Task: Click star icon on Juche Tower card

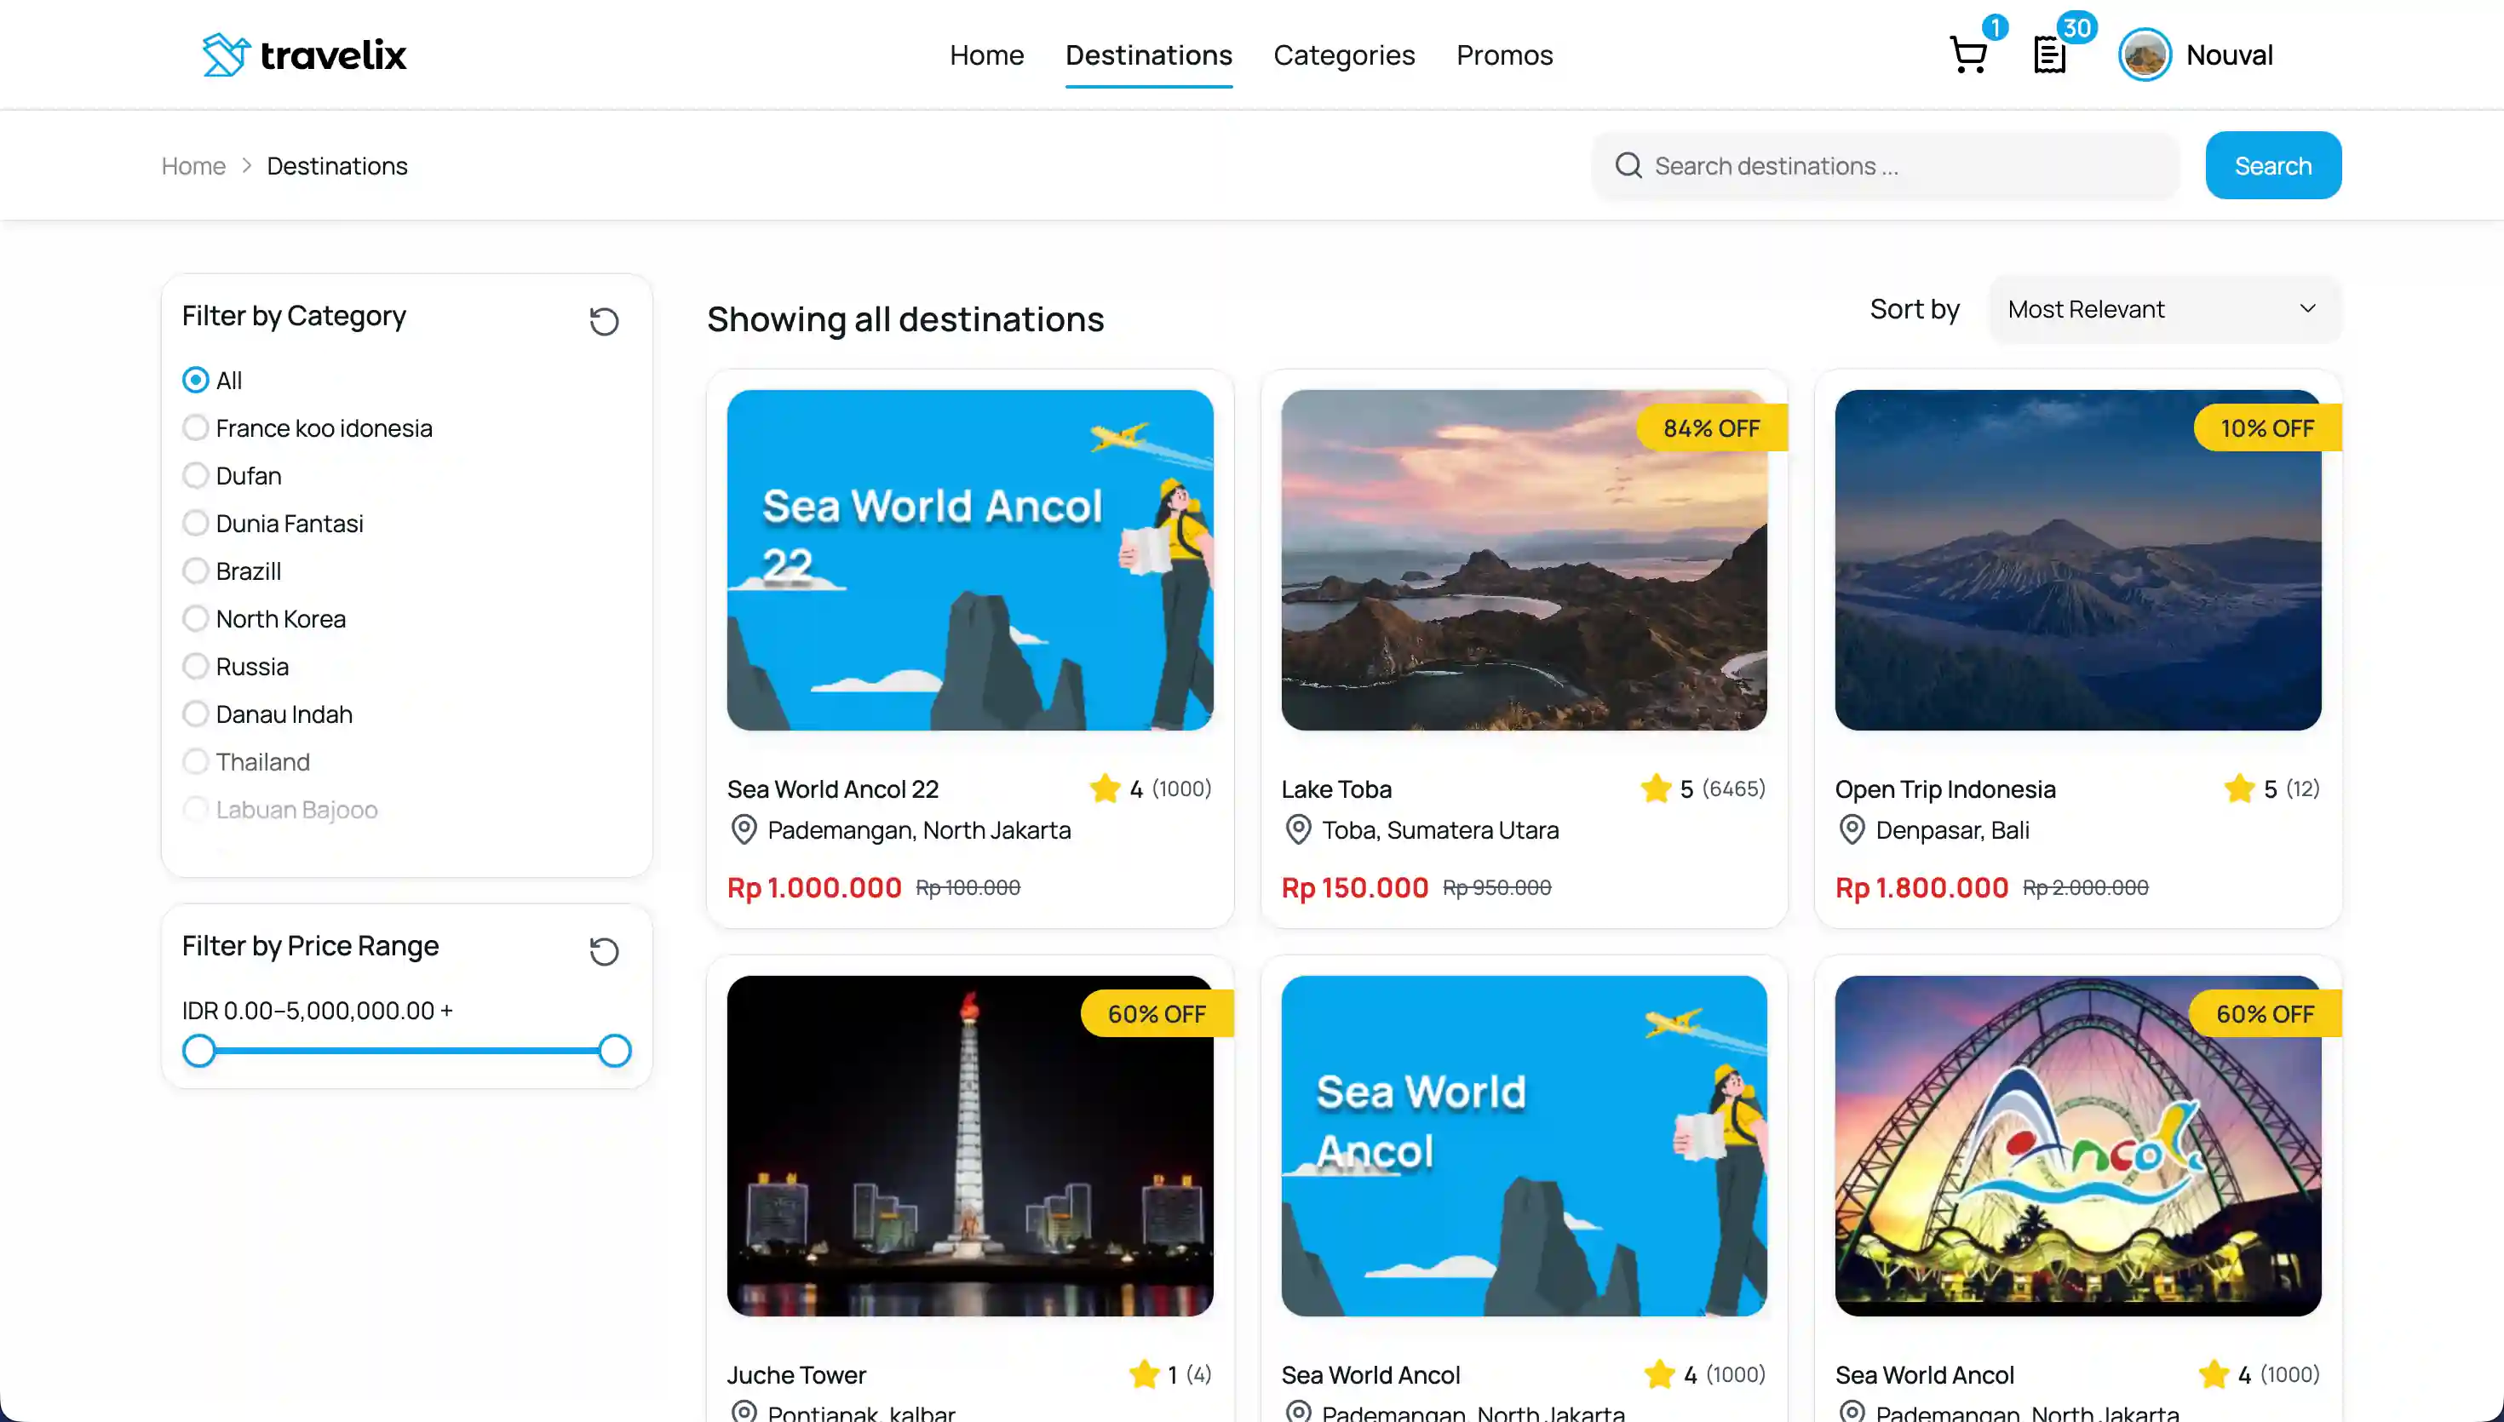Action: click(x=1145, y=1374)
